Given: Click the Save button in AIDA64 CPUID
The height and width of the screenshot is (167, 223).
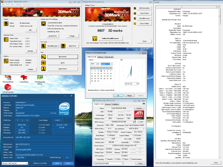Looking at the screenshot, I should 57,163.
